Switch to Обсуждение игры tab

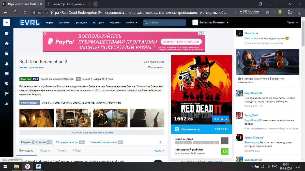pos(71,142)
